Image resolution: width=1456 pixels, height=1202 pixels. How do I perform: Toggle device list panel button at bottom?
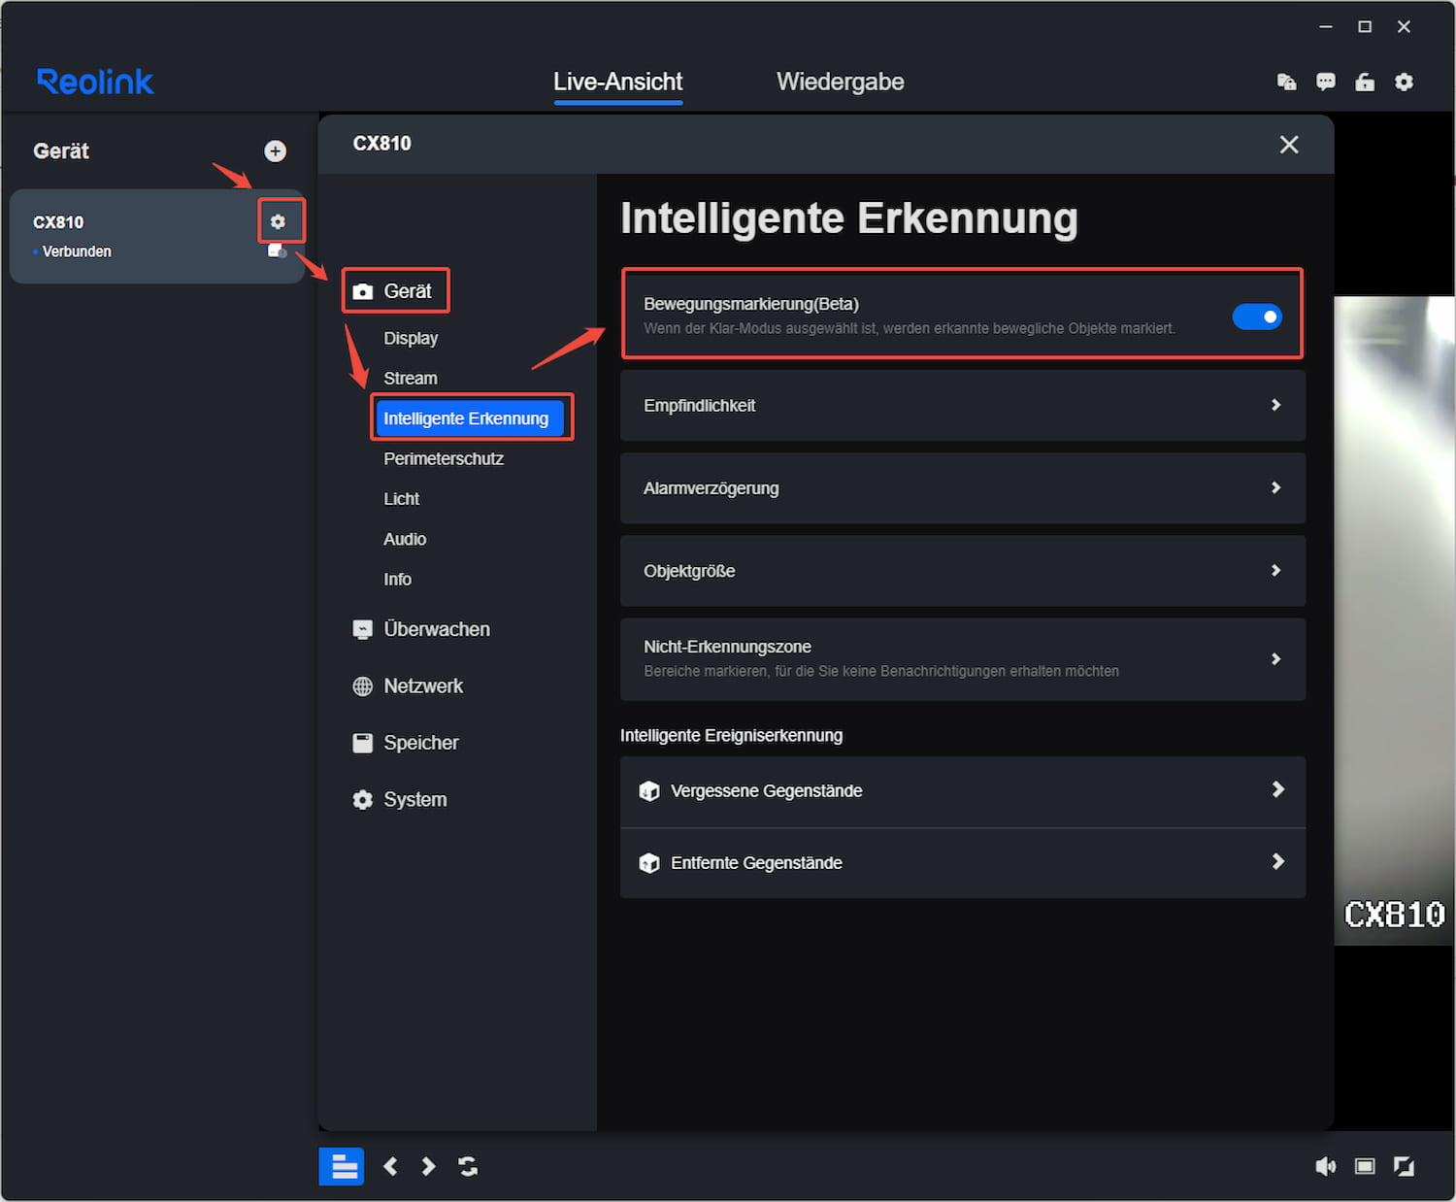(342, 1166)
